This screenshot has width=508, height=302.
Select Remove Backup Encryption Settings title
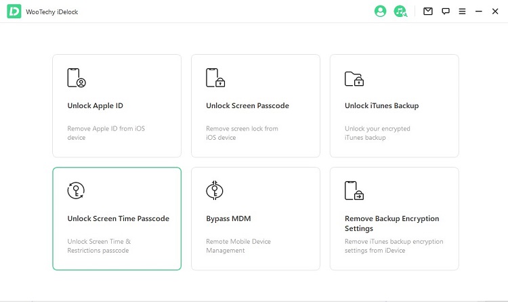pos(391,224)
